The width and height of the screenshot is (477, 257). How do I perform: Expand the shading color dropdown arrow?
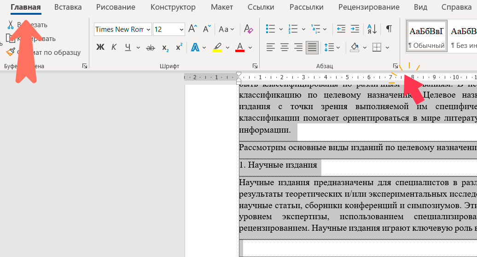click(365, 47)
